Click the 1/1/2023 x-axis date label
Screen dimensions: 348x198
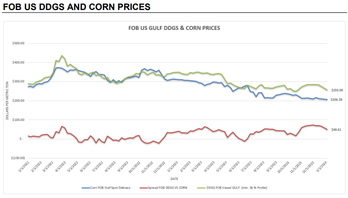point(173,167)
